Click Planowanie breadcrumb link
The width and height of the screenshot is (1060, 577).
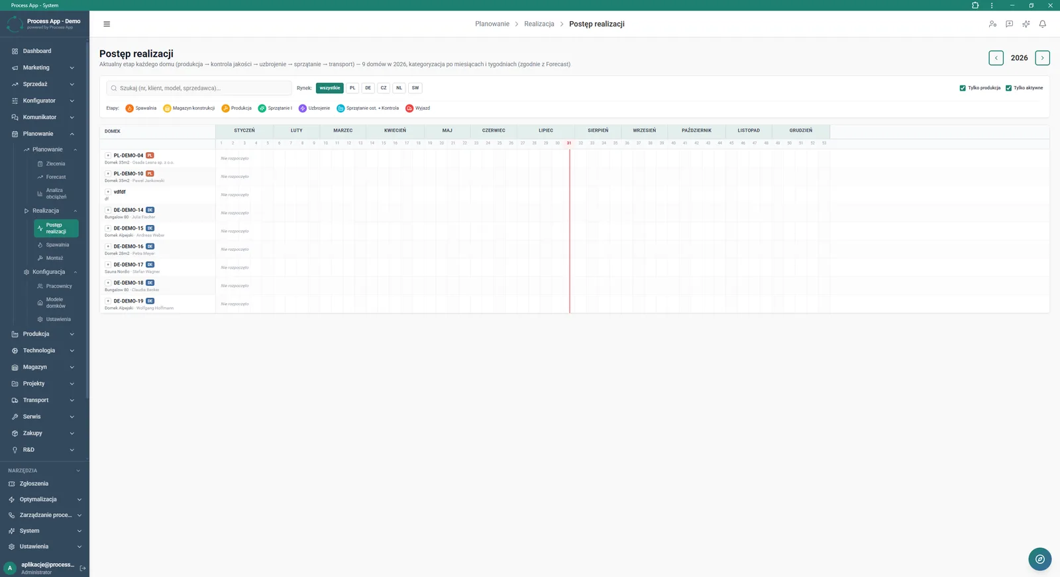pos(492,24)
